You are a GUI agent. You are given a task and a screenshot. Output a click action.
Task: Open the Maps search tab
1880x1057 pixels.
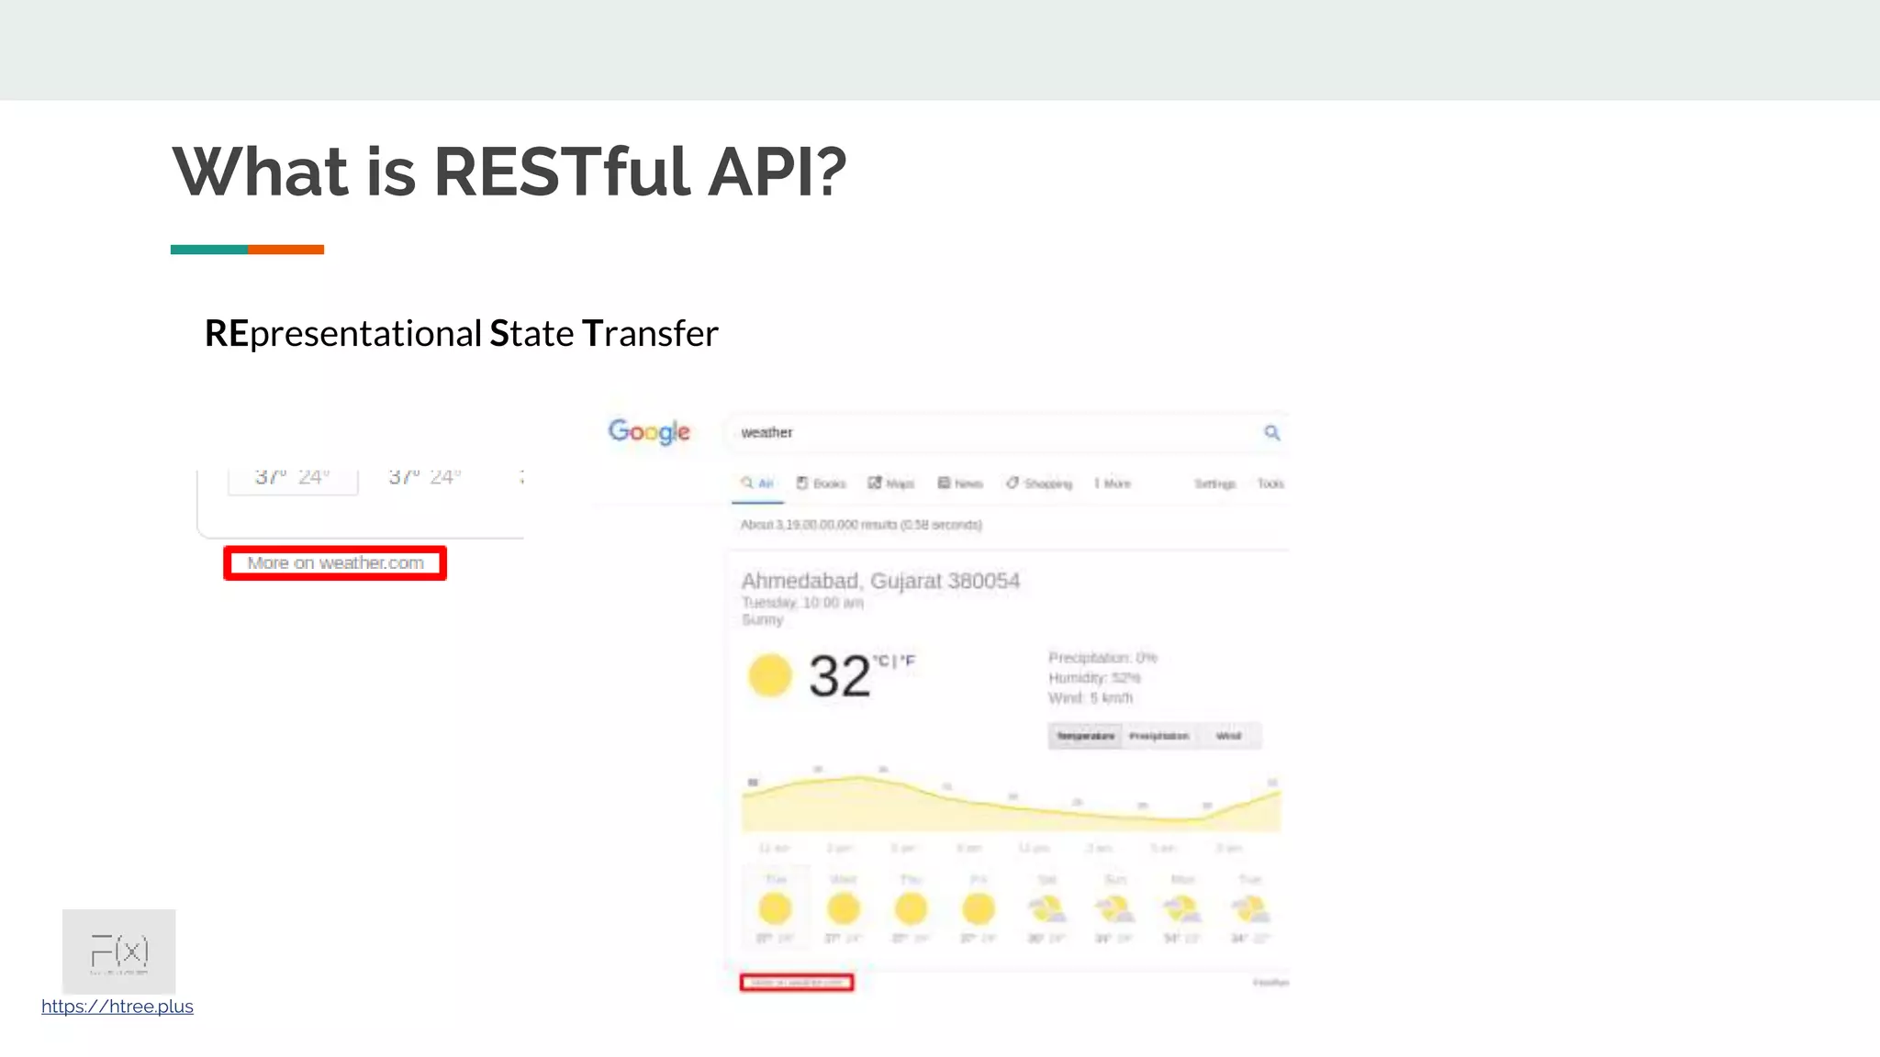(891, 484)
